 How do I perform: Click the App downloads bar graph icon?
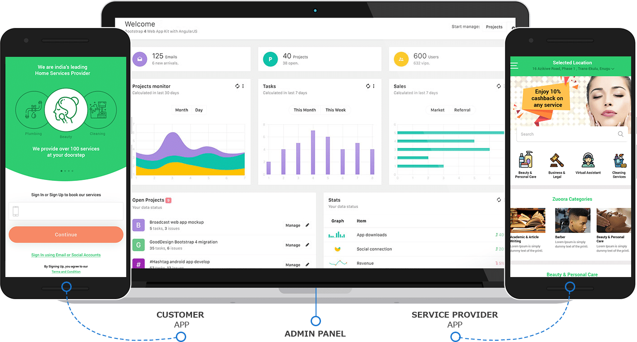(337, 235)
